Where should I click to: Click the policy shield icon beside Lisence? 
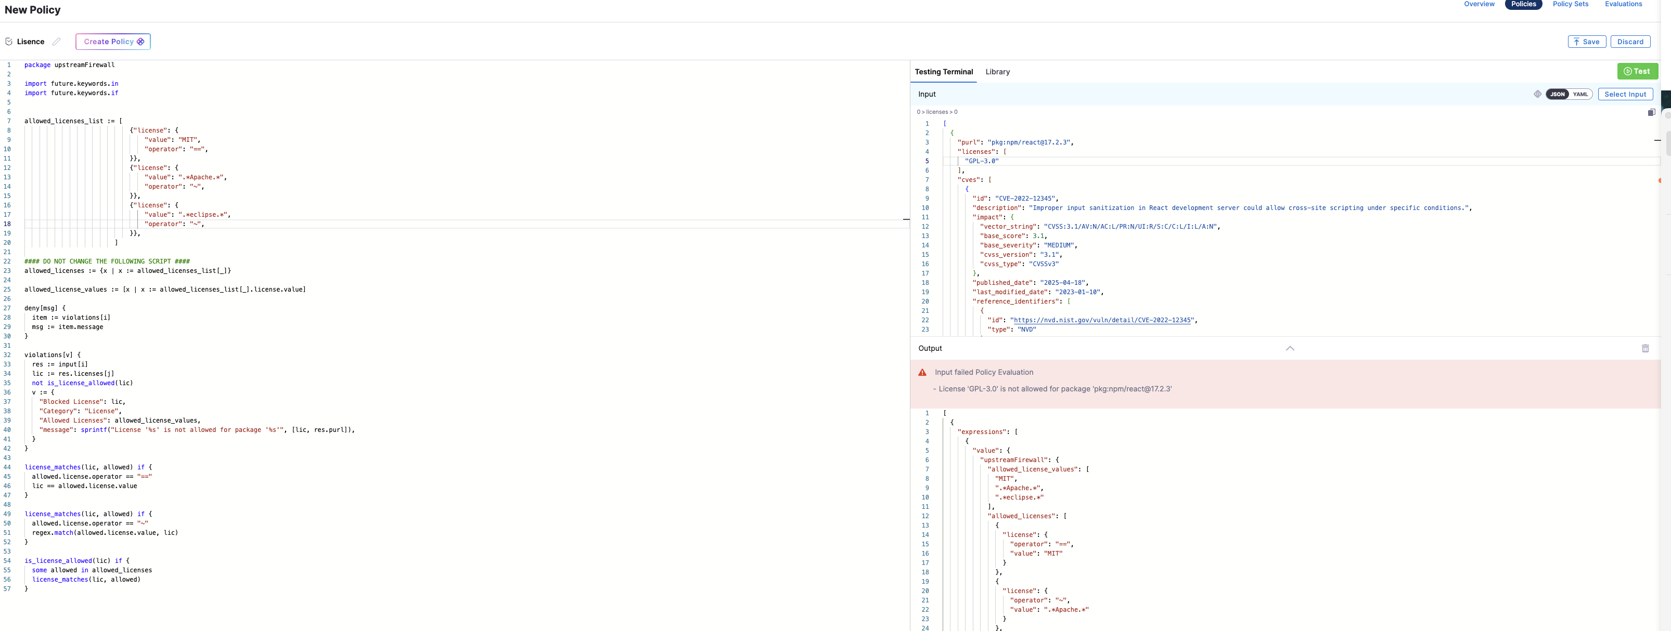coord(8,42)
